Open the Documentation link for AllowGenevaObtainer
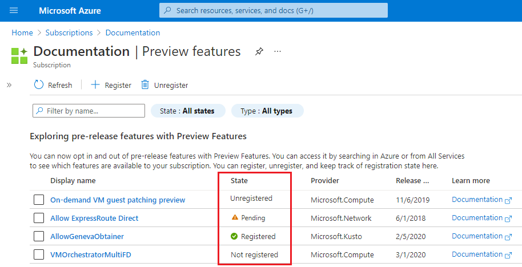 [477, 236]
